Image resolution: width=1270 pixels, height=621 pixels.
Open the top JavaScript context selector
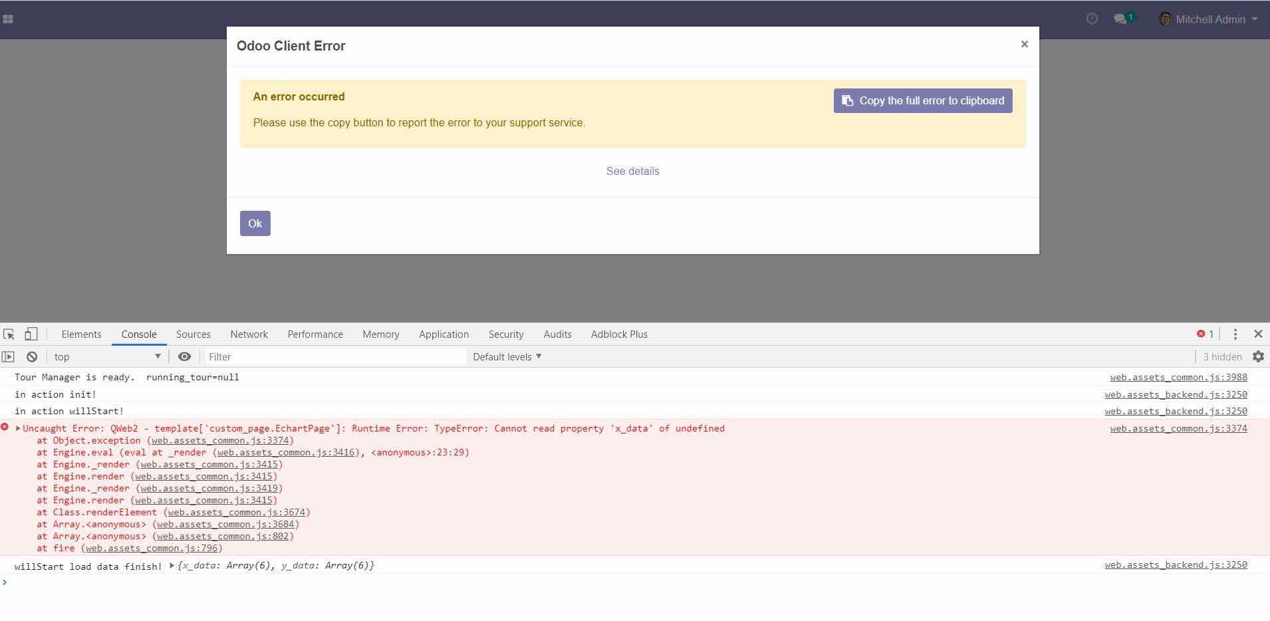coord(108,357)
